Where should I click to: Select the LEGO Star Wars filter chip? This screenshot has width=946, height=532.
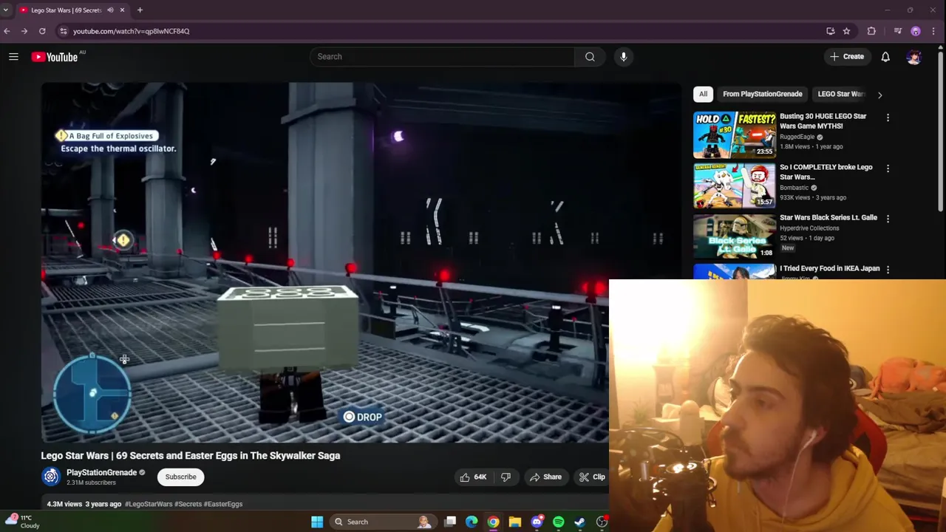(841, 94)
